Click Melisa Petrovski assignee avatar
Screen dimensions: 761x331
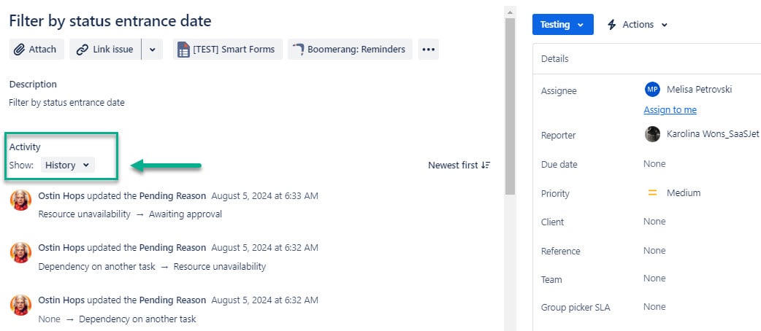point(652,90)
